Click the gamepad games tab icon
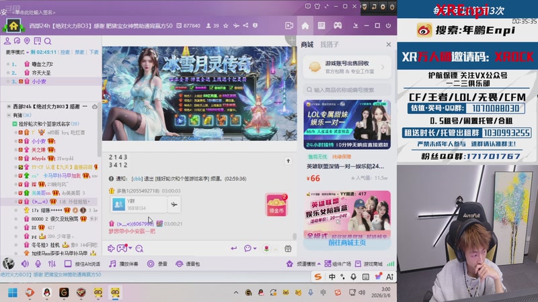The height and width of the screenshot is (302, 538). 338,26
